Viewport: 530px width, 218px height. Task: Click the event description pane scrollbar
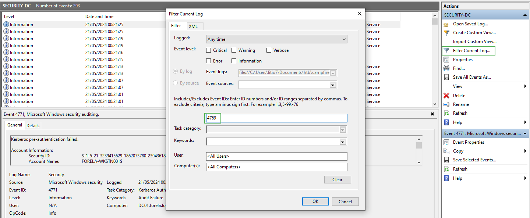coord(419,151)
